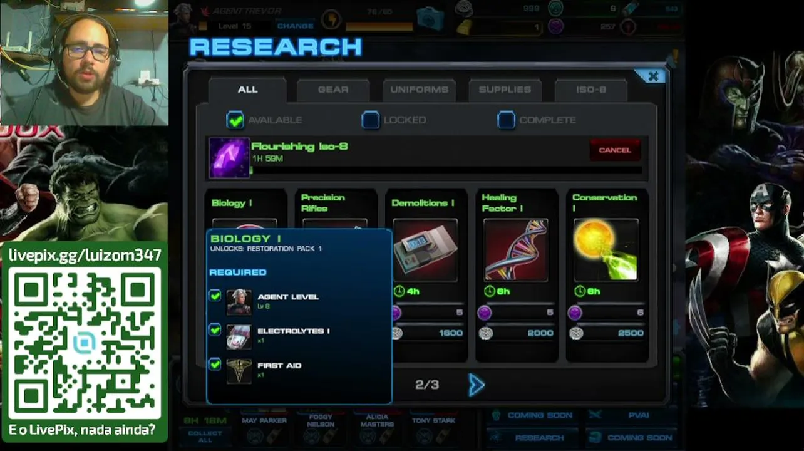Click Conservation I purple Iso-8 cost icon

point(575,313)
